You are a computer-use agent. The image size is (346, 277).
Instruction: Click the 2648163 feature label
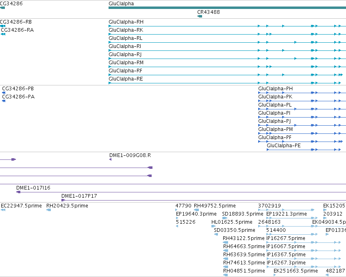click(269, 222)
